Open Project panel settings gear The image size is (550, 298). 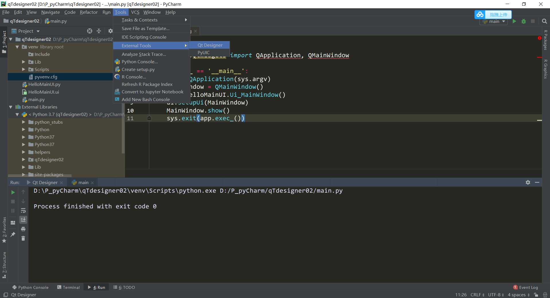pyautogui.click(x=110, y=31)
